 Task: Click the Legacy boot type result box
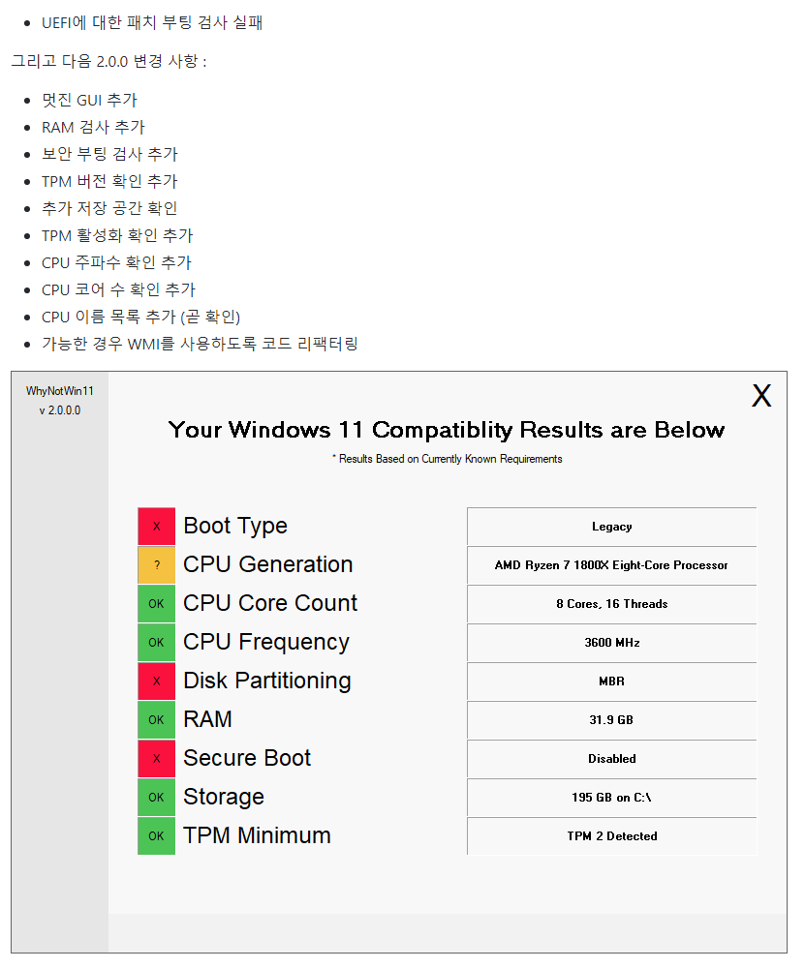click(612, 528)
